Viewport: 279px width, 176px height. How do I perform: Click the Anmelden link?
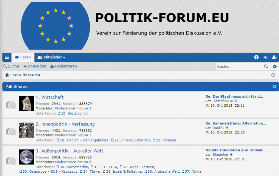35,66
